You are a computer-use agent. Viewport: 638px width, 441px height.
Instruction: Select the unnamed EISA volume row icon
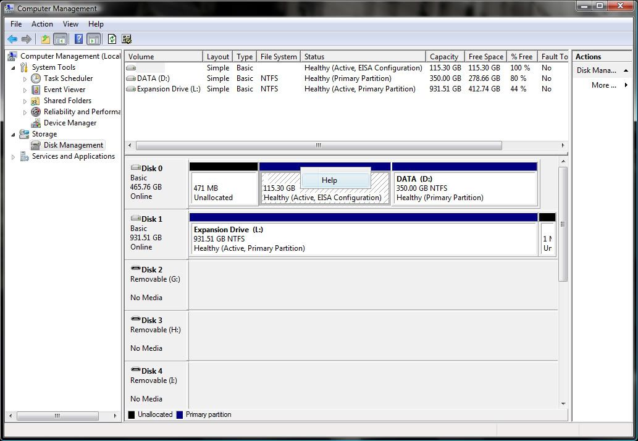coord(131,68)
